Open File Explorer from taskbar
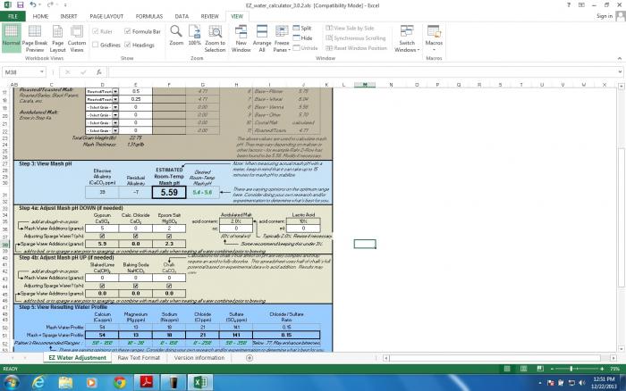626x391 pixels. pyautogui.click(x=65, y=383)
